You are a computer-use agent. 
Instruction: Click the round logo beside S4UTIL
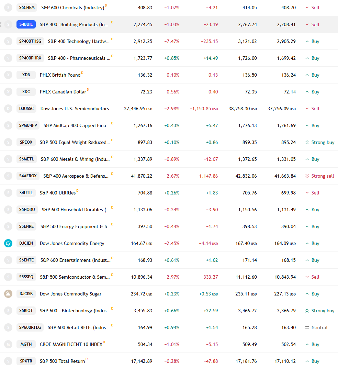click(8, 193)
